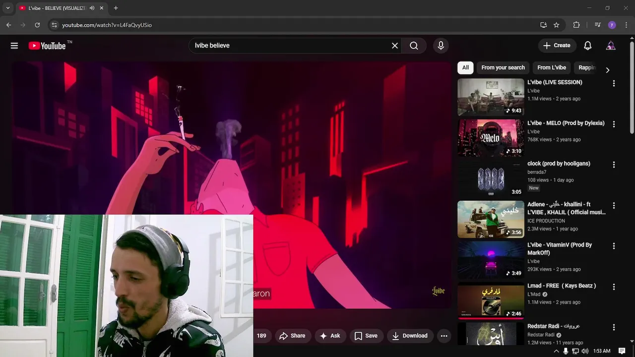Bookmark this page with the star
Screen dimensions: 635x357
click(x=557, y=25)
